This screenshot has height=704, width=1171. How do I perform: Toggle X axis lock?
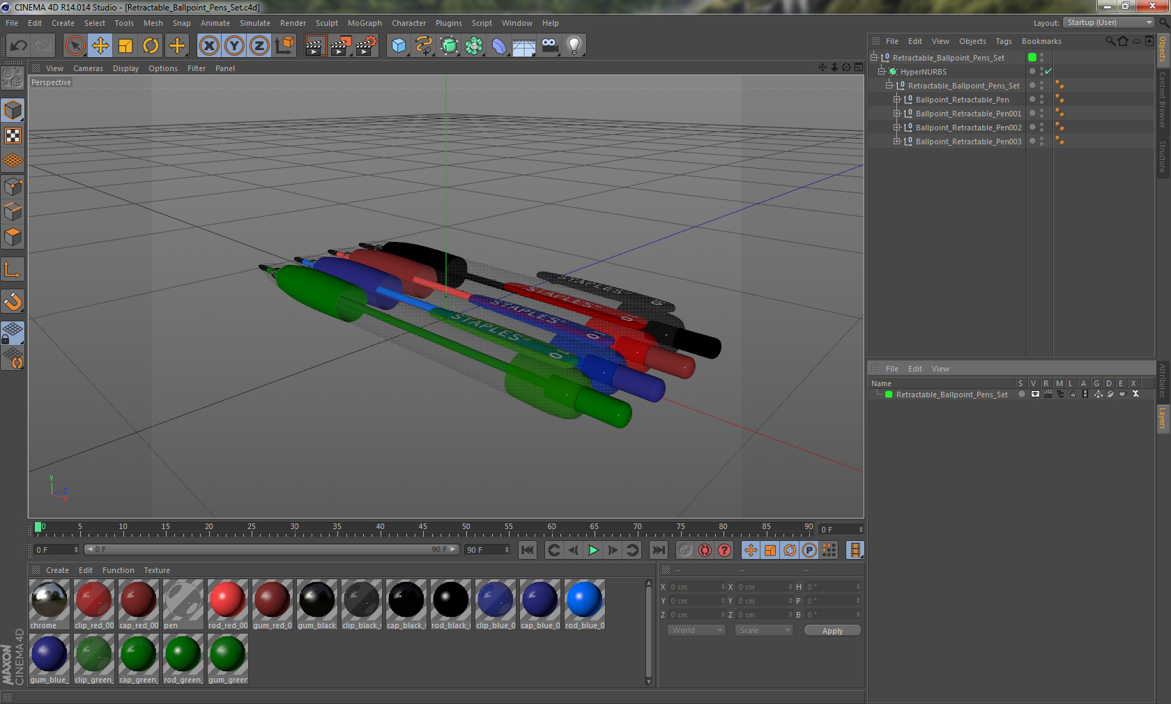pos(209,46)
